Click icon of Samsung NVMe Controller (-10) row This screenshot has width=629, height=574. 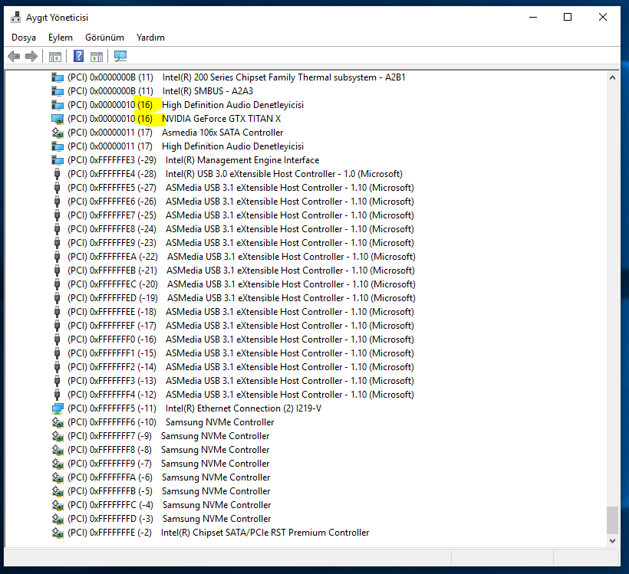[58, 422]
